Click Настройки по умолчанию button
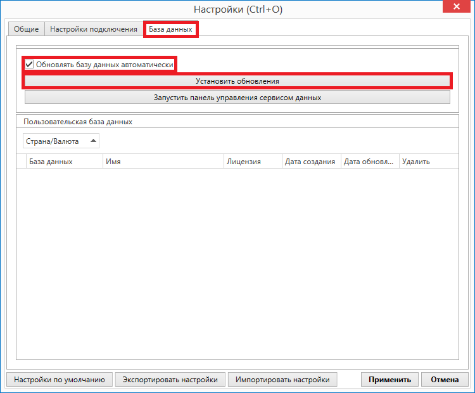Viewport: 475px width, 393px height. (x=60, y=380)
